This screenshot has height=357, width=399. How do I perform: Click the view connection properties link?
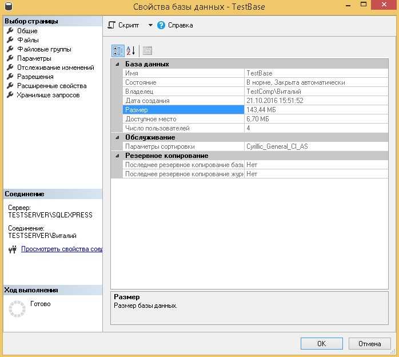tap(61, 249)
